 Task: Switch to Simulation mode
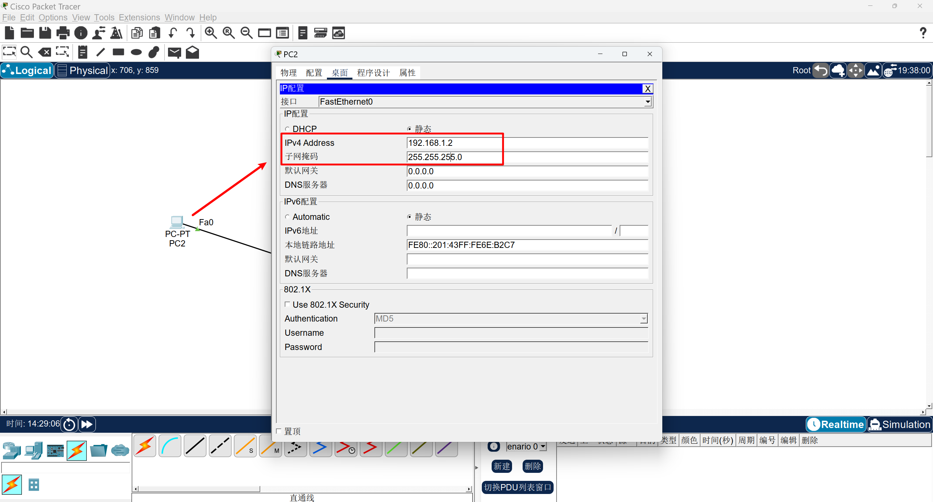click(x=899, y=424)
